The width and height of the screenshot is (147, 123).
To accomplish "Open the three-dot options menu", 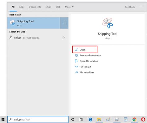I will [x=141, y=7].
